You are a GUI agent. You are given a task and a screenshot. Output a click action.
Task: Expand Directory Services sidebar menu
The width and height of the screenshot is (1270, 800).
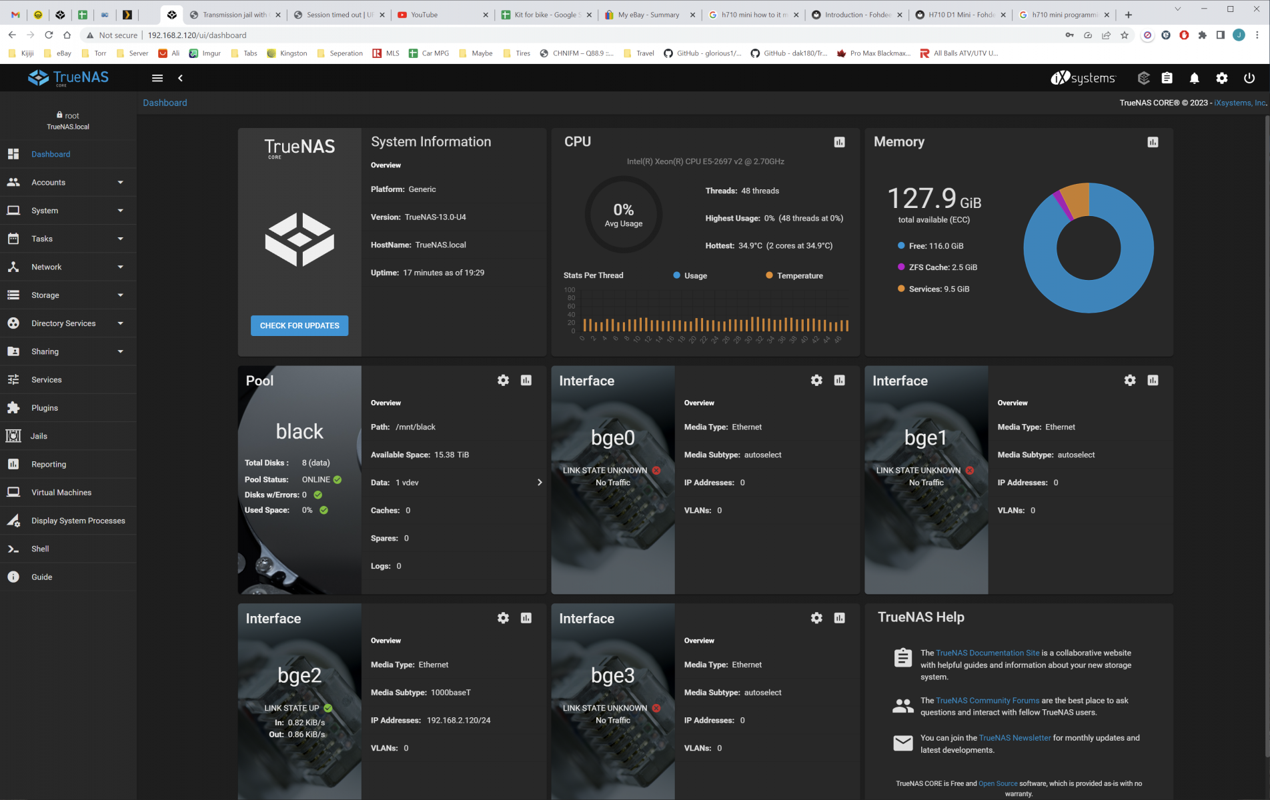tap(68, 323)
